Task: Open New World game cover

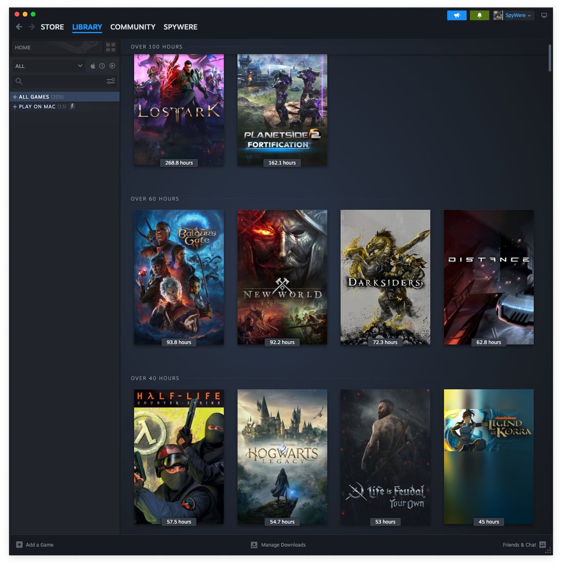Action: pyautogui.click(x=282, y=277)
